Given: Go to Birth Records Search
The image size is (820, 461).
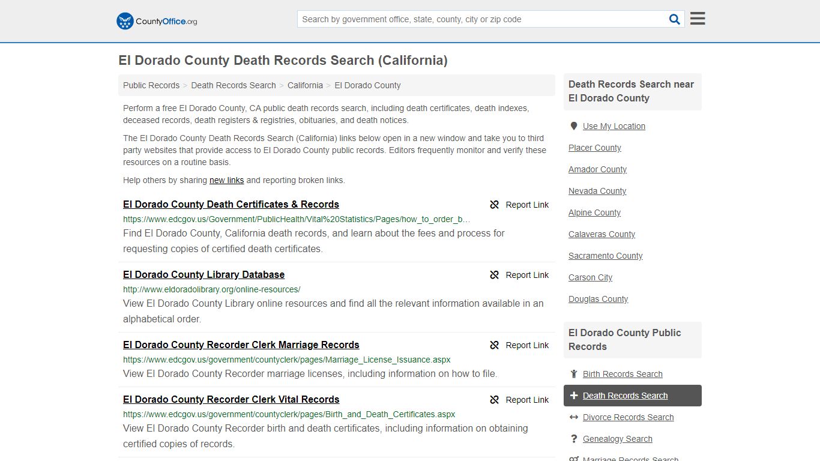Looking at the screenshot, I should pos(623,374).
